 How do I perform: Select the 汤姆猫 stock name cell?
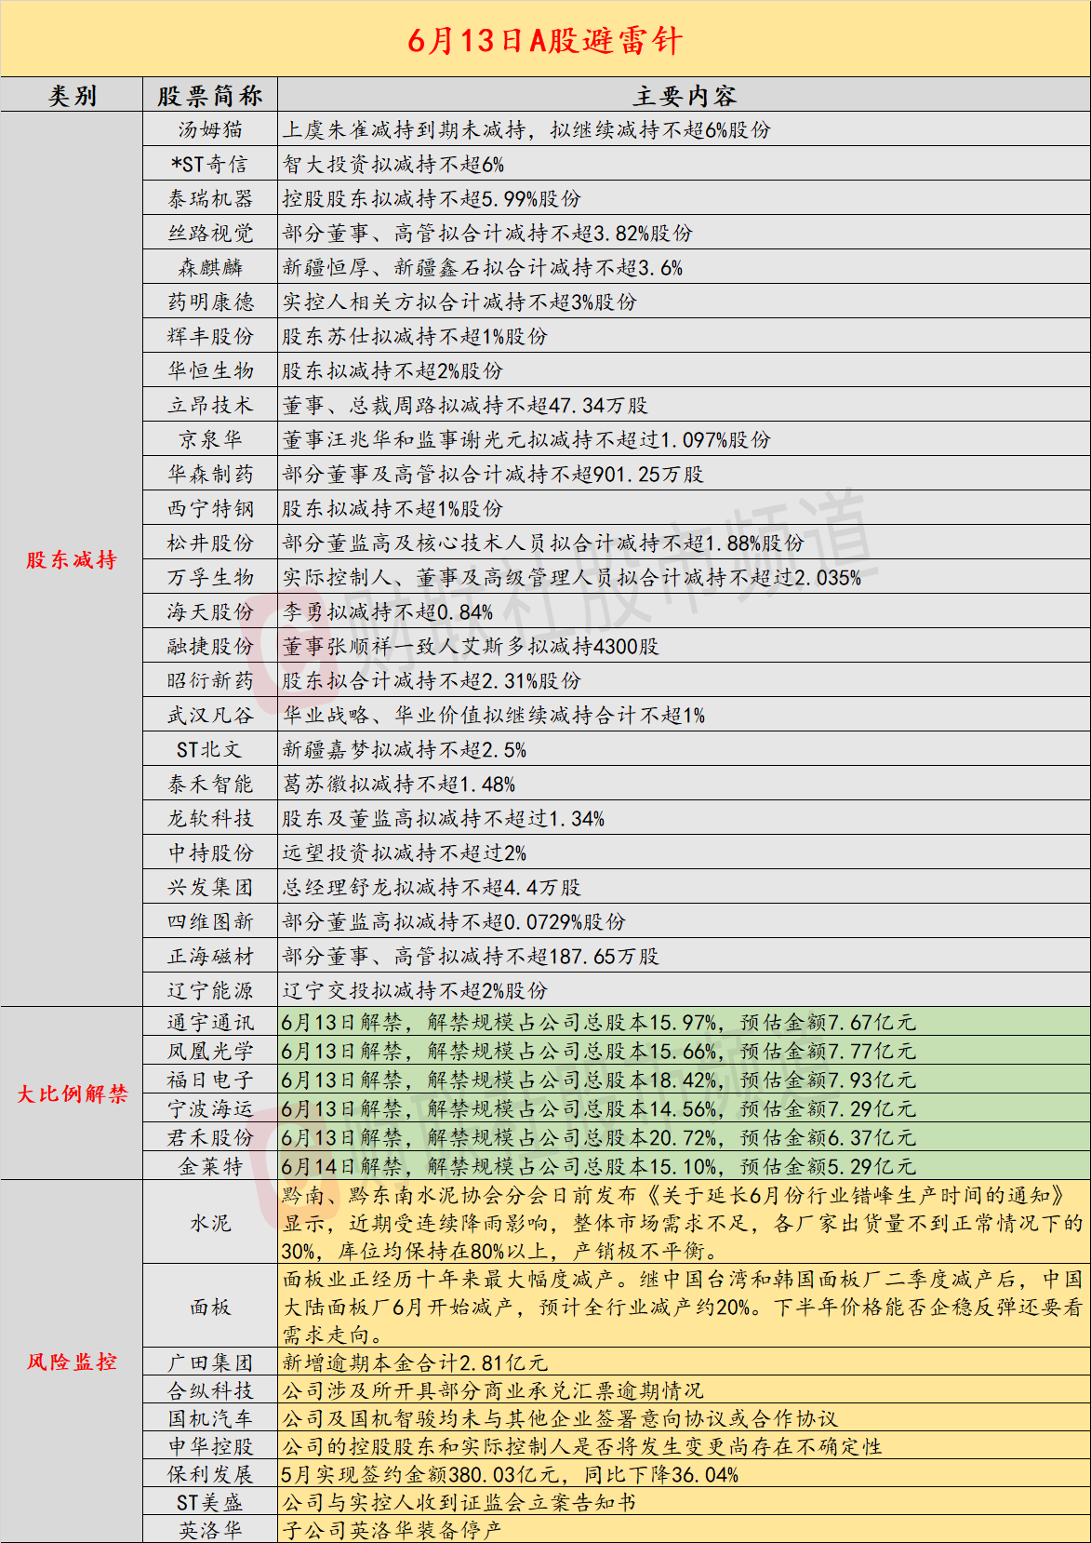(x=210, y=129)
